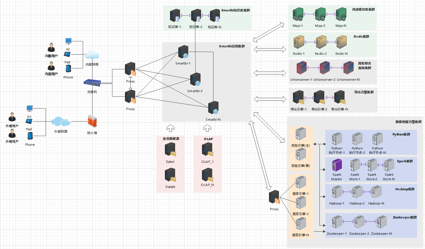
Task: Select the 服务引擎-2 server icon
Action: click(x=301, y=203)
